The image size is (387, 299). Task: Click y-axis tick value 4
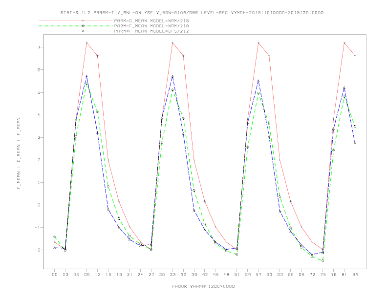[39, 115]
